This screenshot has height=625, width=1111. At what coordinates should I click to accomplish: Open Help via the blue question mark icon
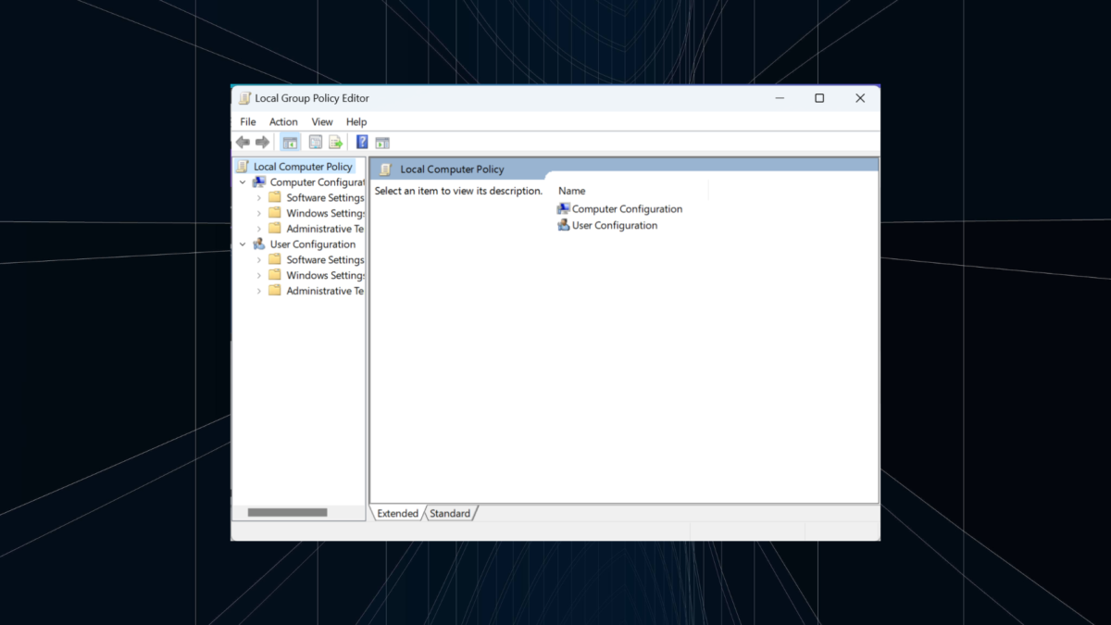(362, 142)
